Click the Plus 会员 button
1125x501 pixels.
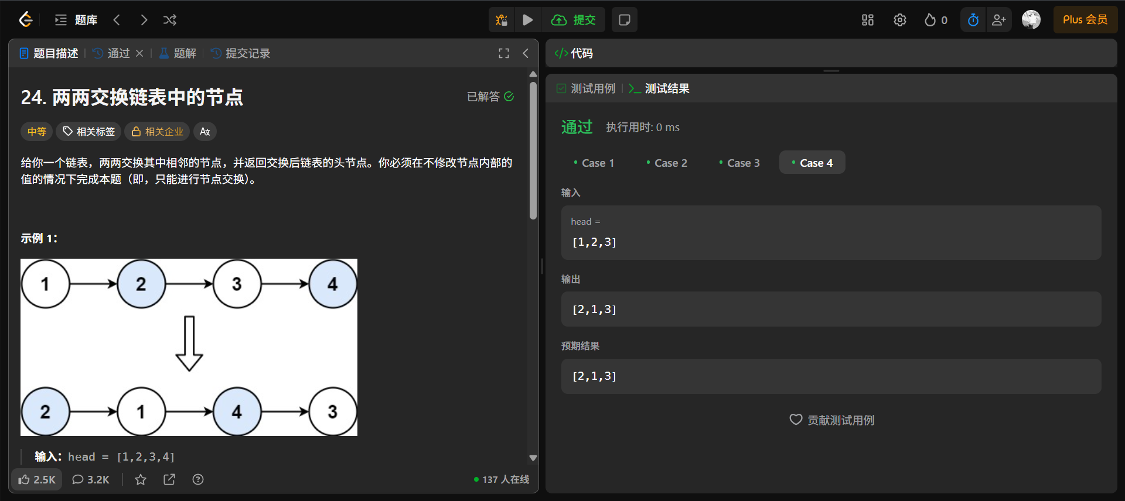[1085, 20]
